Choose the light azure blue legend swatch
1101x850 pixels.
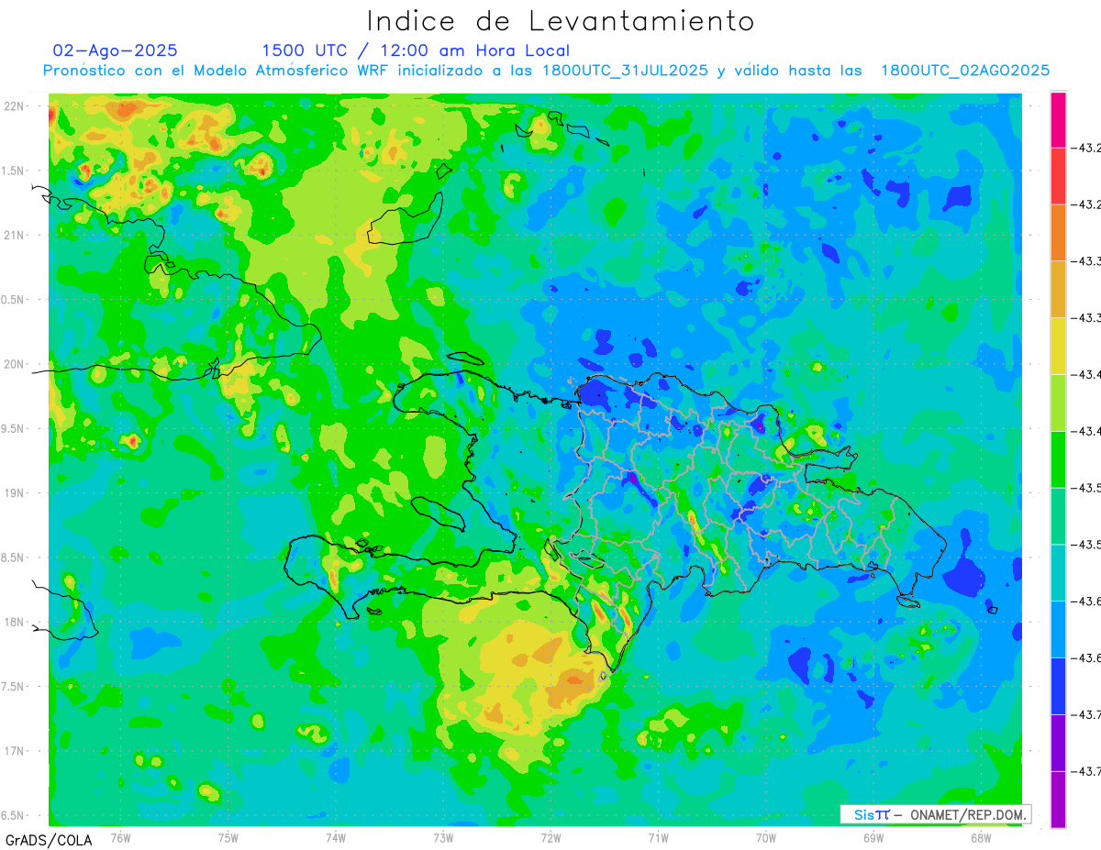click(1058, 630)
